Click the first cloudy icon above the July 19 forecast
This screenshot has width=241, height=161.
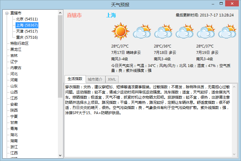tap(206, 32)
